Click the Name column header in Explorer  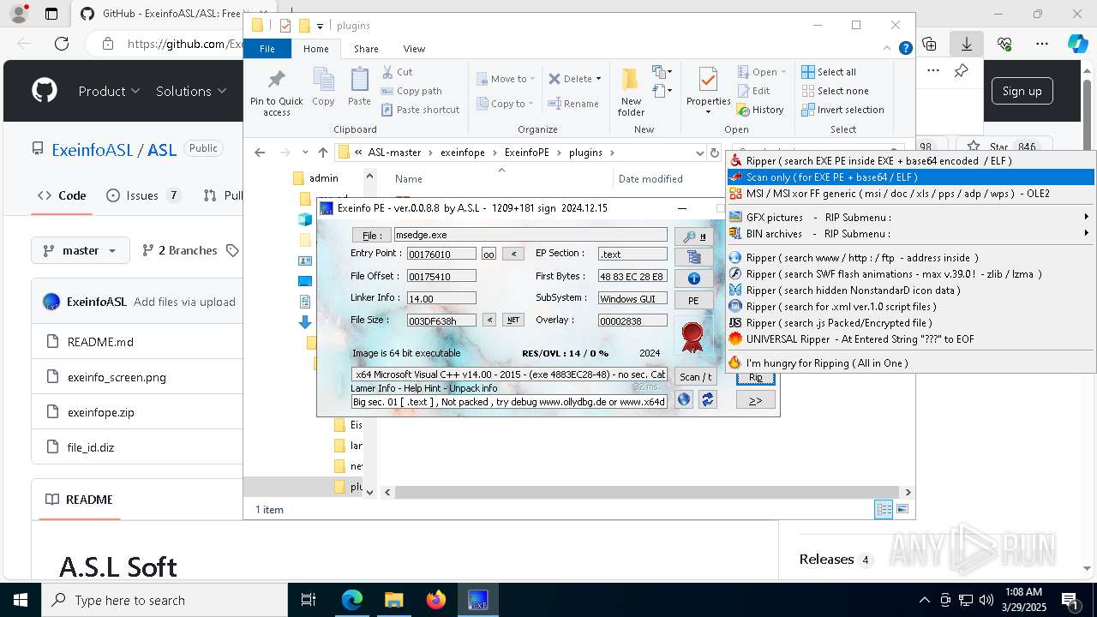coord(409,179)
